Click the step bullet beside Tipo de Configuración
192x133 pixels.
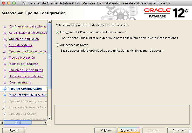click(5, 89)
